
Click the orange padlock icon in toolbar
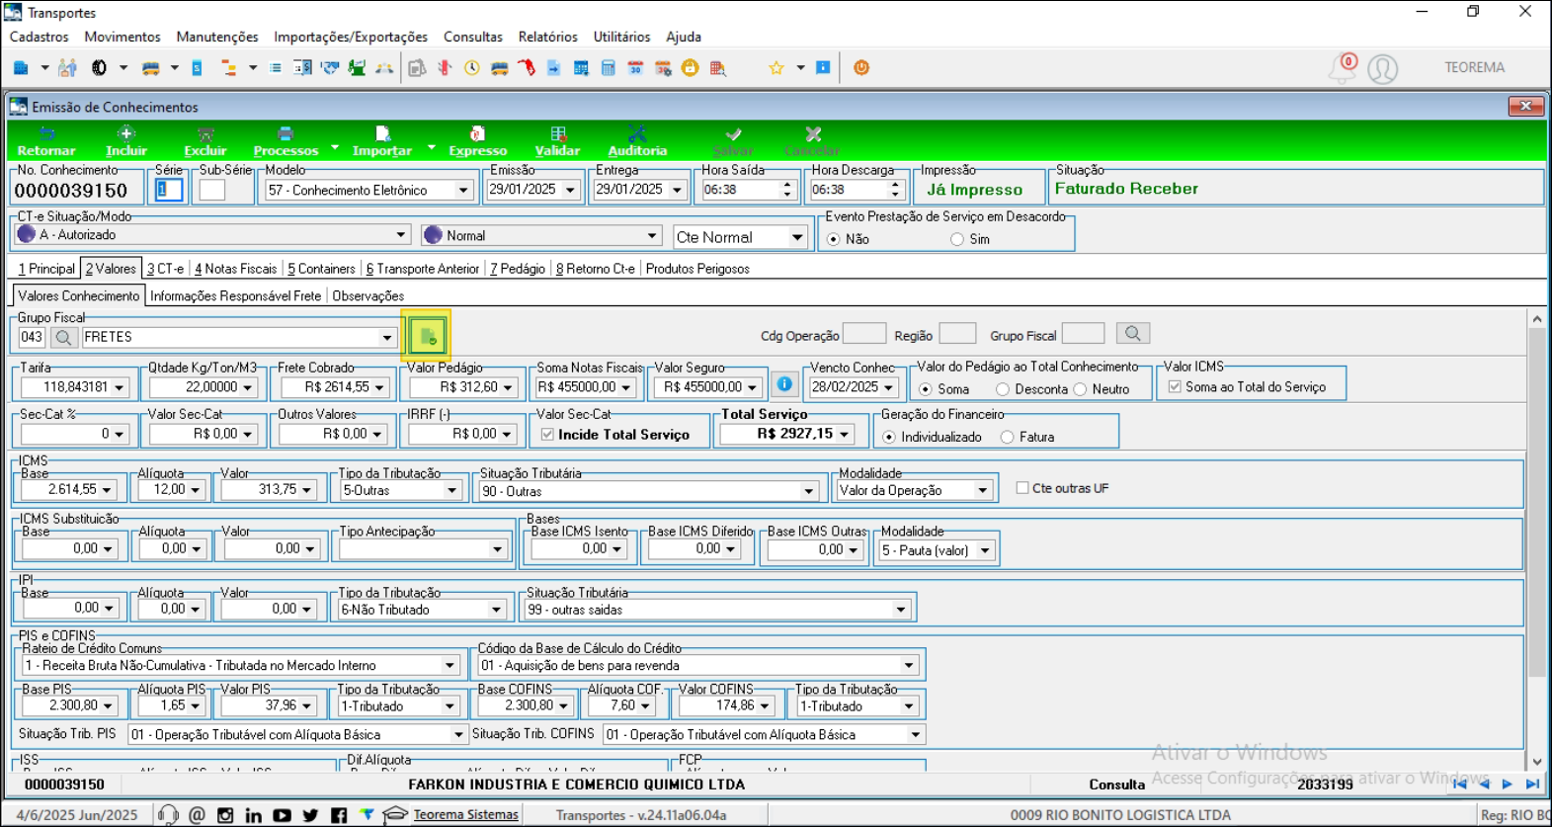pos(690,68)
